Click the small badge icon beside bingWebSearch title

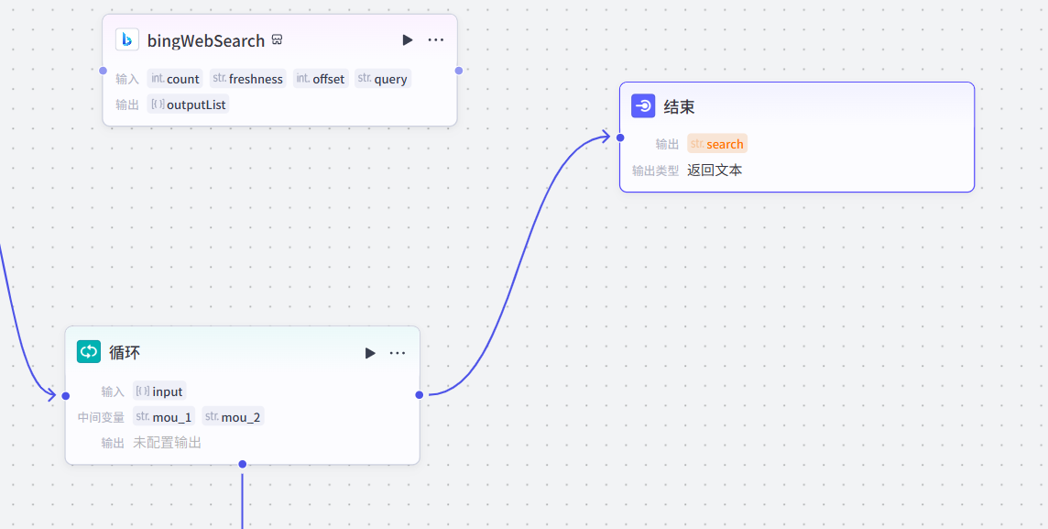coord(277,40)
